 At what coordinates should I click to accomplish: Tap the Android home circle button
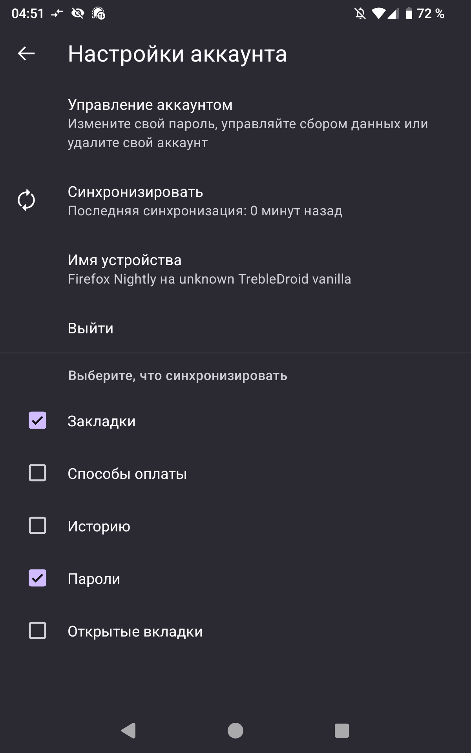point(235,731)
